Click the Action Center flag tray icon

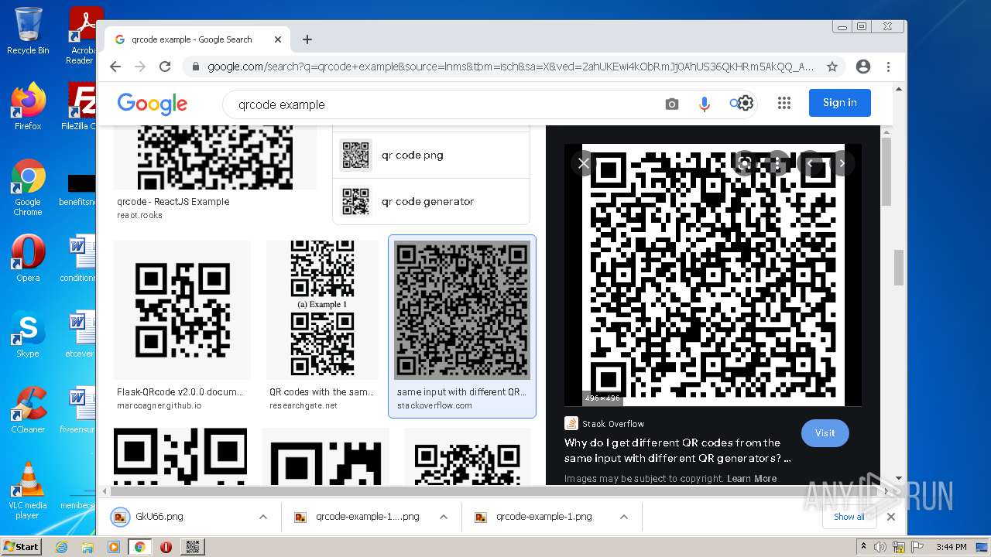pyautogui.click(x=917, y=547)
